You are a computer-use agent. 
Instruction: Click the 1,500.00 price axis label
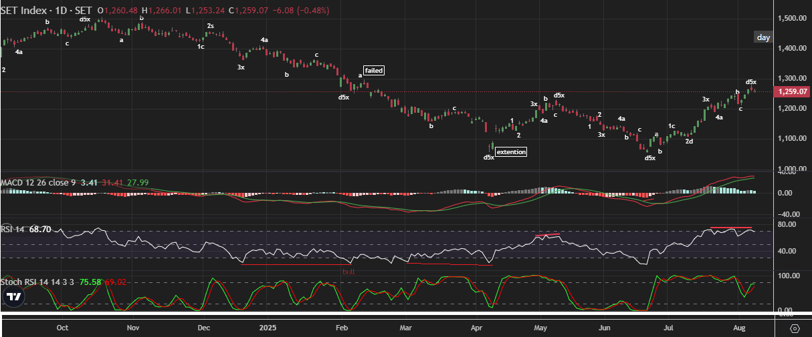791,18
